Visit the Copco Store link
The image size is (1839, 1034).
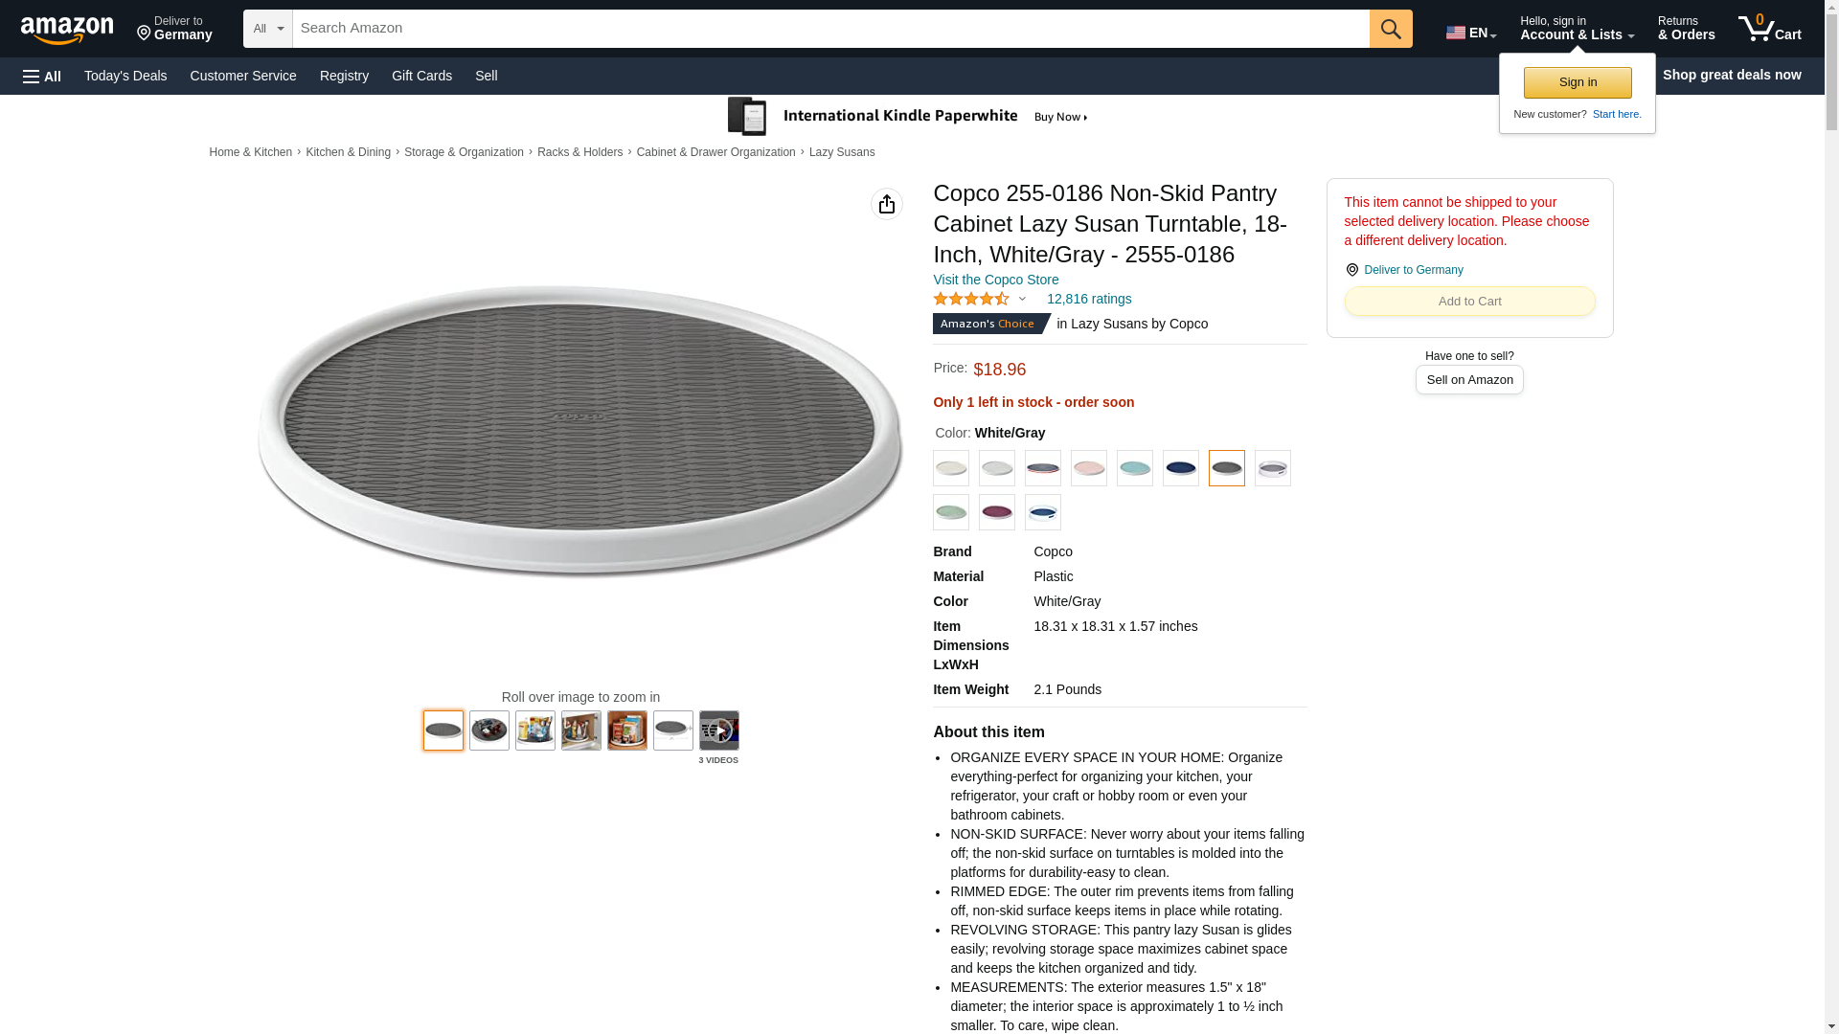(x=995, y=280)
